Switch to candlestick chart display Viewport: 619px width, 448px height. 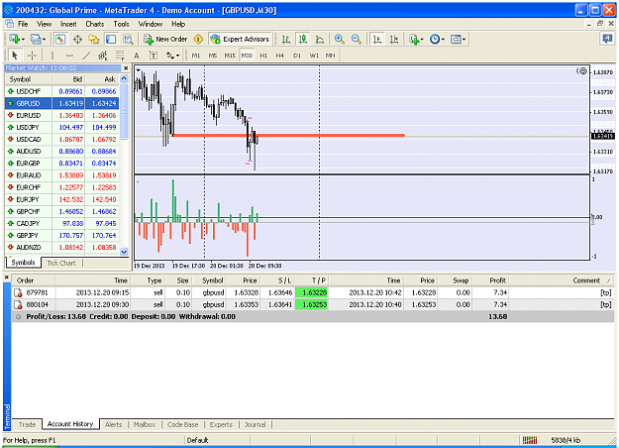click(303, 39)
